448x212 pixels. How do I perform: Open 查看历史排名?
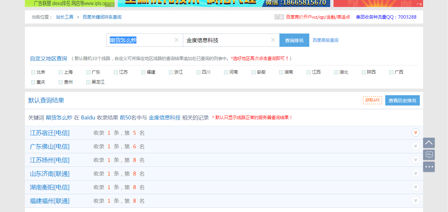[402, 100]
